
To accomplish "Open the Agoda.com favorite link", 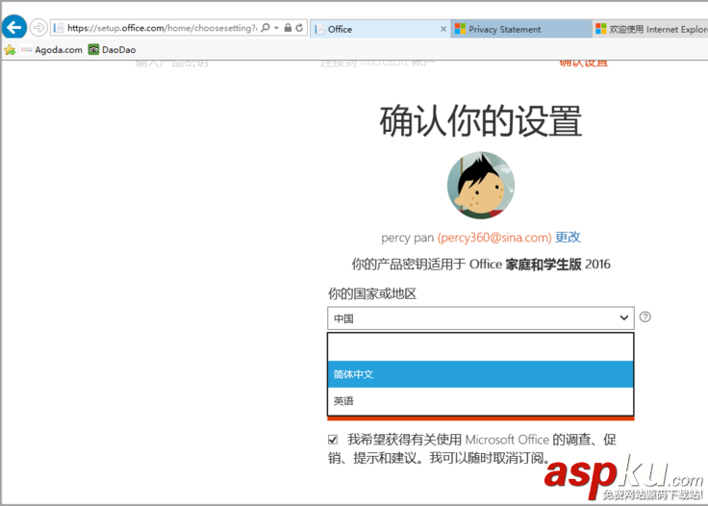I will (52, 50).
